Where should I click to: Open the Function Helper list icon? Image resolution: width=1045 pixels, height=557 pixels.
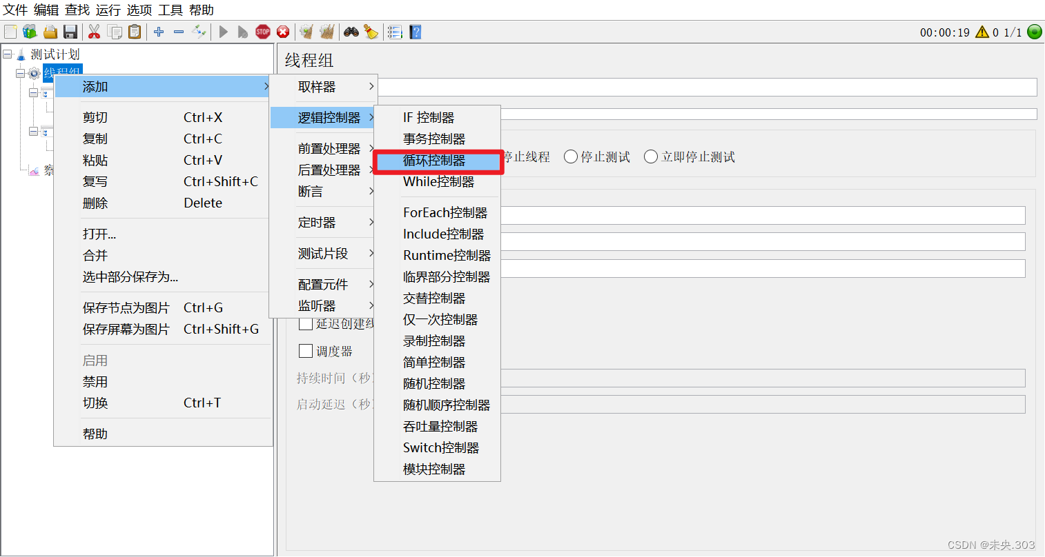(x=395, y=32)
